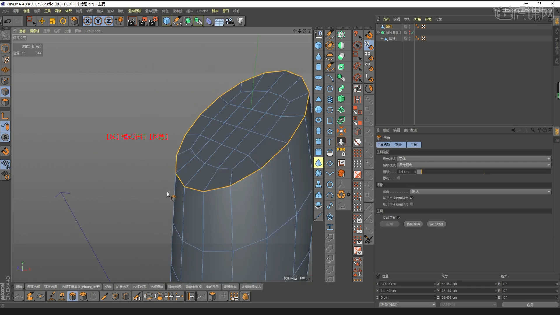Select the Rotate tool icon

[63, 21]
